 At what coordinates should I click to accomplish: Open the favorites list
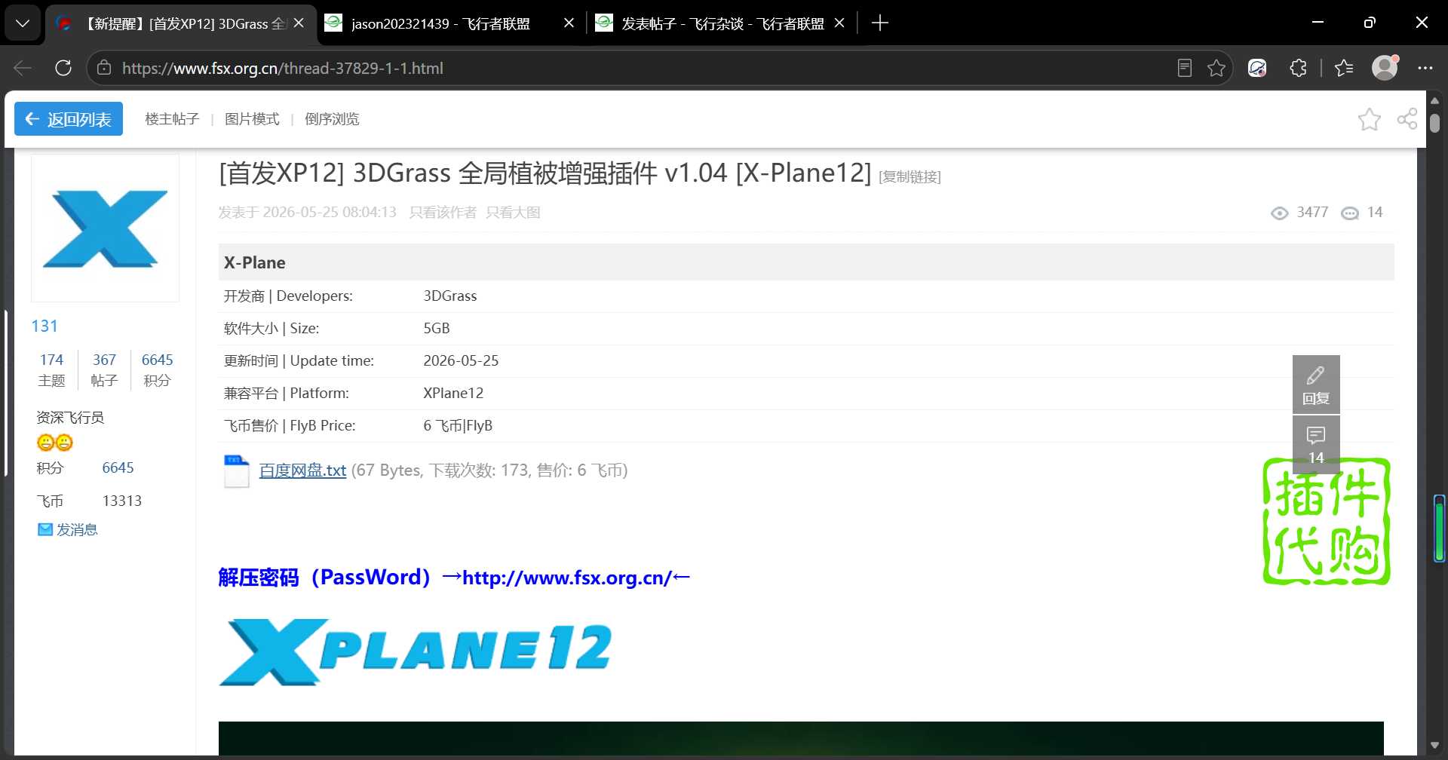pyautogui.click(x=1344, y=68)
